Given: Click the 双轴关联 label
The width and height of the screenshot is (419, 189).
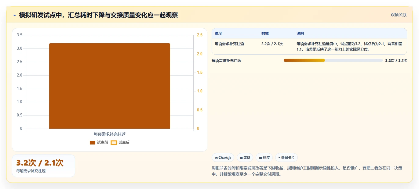Looking at the screenshot, I should click(x=399, y=15).
